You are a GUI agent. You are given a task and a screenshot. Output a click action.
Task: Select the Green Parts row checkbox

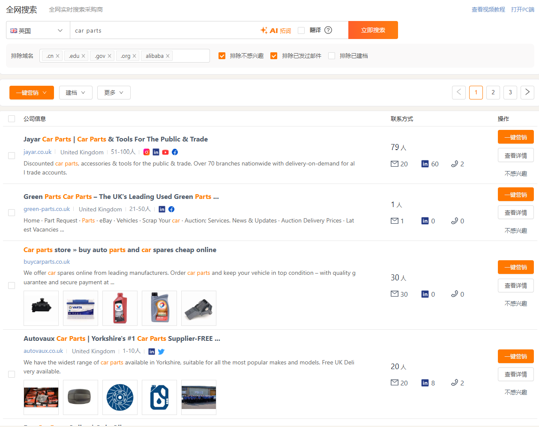(x=12, y=213)
